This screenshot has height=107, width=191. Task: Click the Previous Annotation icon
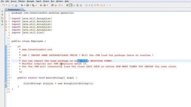[92, 5]
